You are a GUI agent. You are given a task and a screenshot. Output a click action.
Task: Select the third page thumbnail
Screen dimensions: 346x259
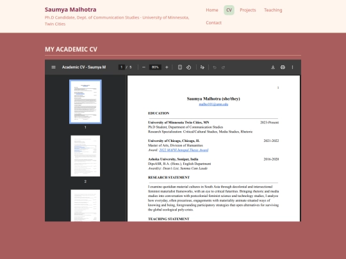point(85,205)
